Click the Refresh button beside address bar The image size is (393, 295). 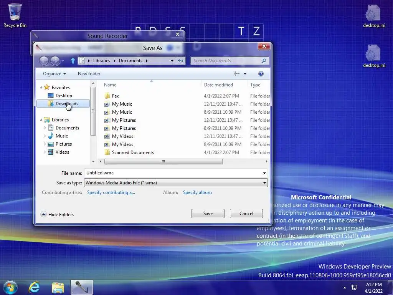(x=181, y=61)
